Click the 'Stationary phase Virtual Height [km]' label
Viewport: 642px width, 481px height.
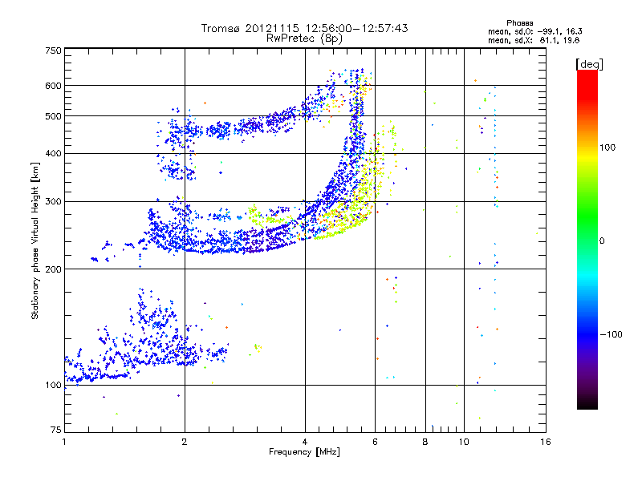tap(35, 241)
